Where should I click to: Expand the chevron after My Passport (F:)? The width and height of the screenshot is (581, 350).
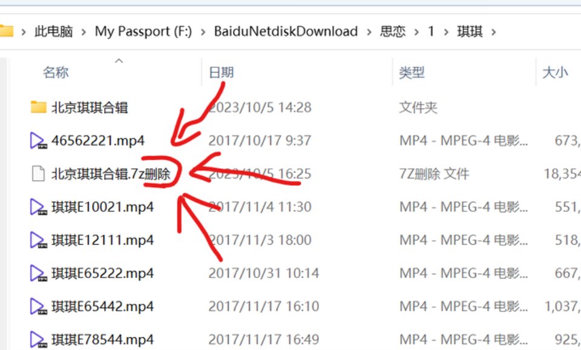coord(203,32)
